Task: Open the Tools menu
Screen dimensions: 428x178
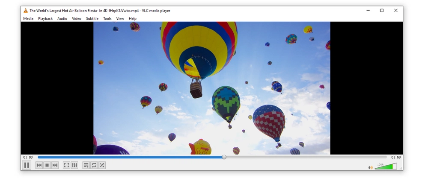Action: point(107,18)
